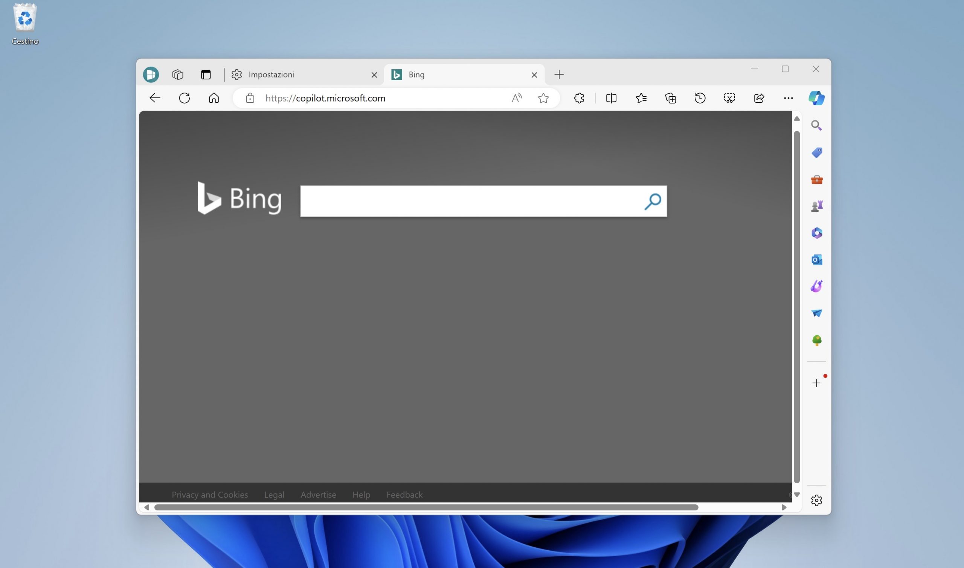This screenshot has width=964, height=568.
Task: Click the vertical scrollbar down arrow
Action: pyautogui.click(x=797, y=495)
